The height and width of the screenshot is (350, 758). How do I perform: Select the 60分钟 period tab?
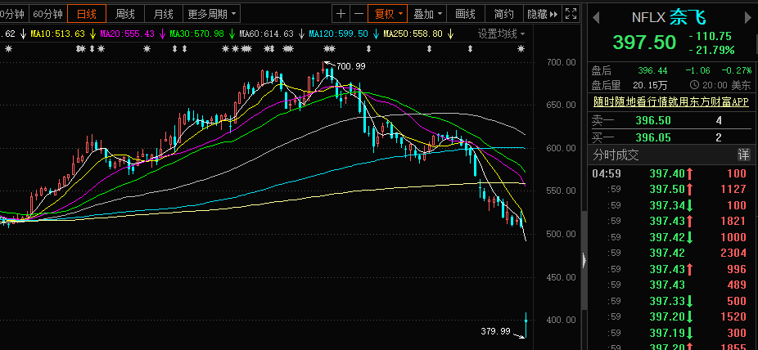click(47, 14)
